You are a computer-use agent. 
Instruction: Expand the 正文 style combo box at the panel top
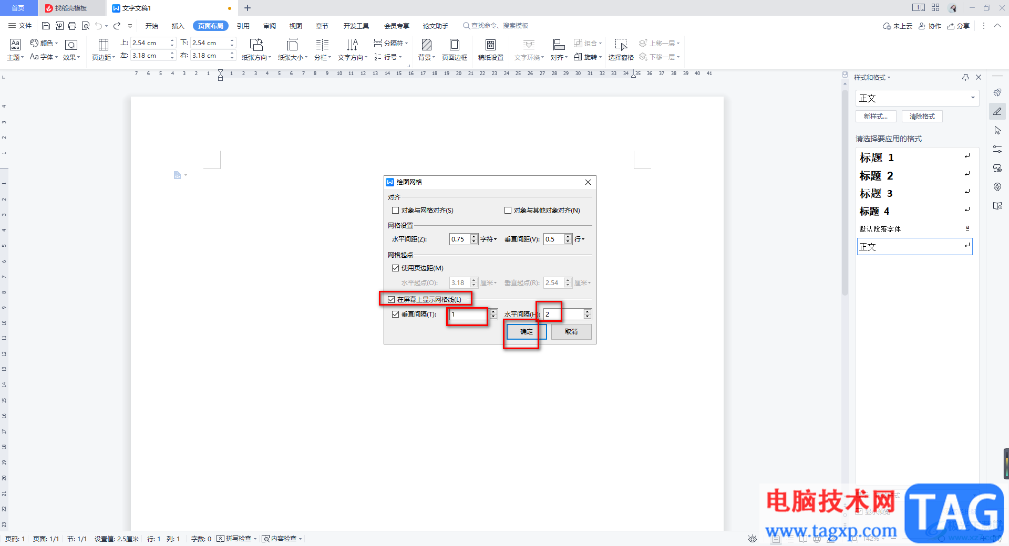tap(973, 98)
